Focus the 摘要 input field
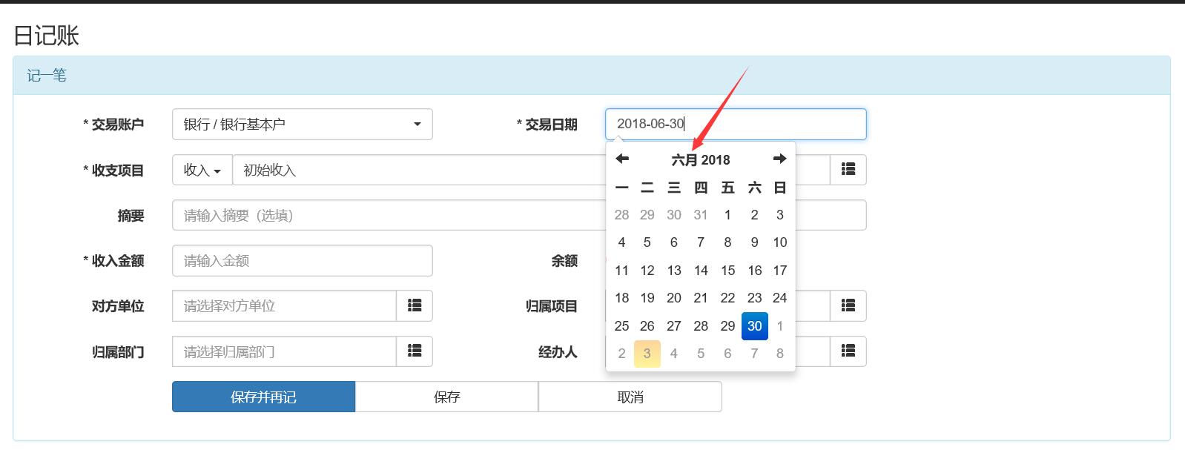 click(386, 216)
